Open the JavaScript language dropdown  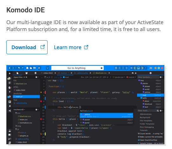[119, 77]
